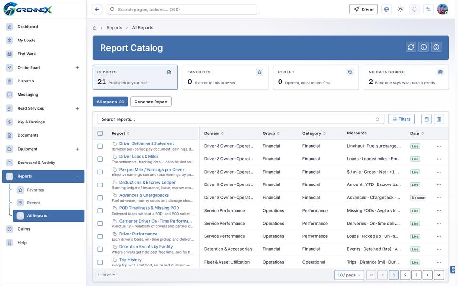Click the back arrow button
Viewport: 458px width, 286px height.
tap(97, 10)
